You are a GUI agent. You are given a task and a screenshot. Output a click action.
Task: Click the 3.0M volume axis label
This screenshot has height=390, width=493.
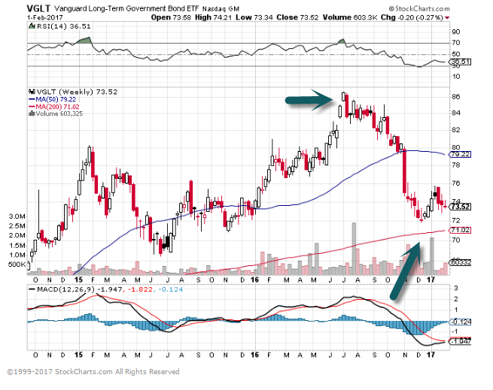click(17, 216)
